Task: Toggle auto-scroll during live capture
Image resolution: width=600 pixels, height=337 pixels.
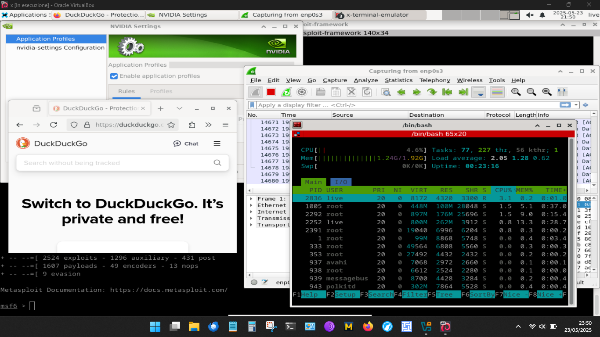Action: pos(478,92)
